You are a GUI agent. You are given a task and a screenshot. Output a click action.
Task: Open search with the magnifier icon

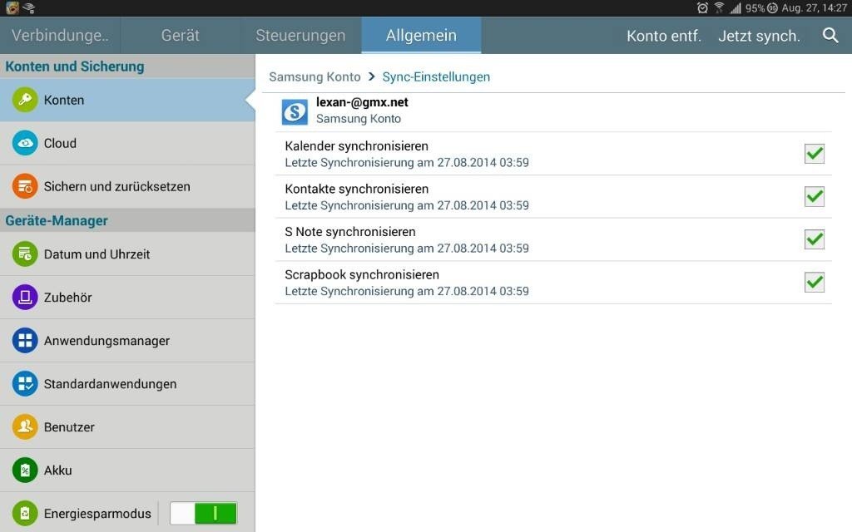pos(830,35)
